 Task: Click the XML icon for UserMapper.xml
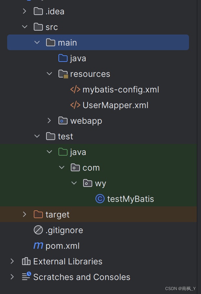click(75, 105)
